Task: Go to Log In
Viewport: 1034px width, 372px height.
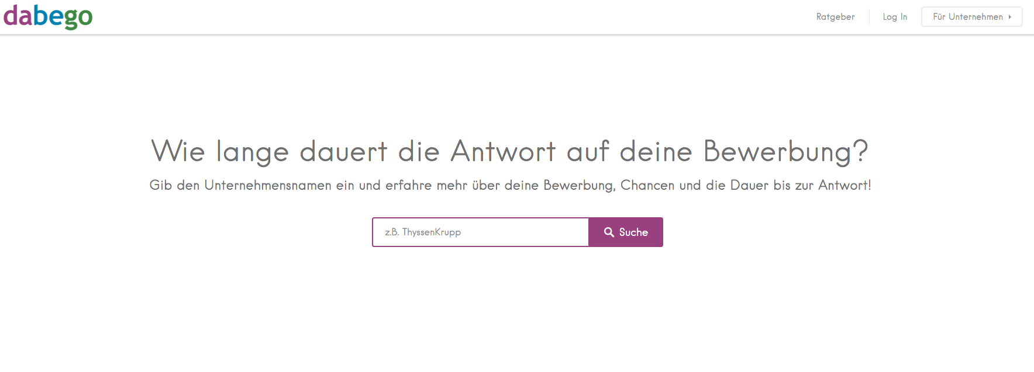Action: pyautogui.click(x=895, y=17)
